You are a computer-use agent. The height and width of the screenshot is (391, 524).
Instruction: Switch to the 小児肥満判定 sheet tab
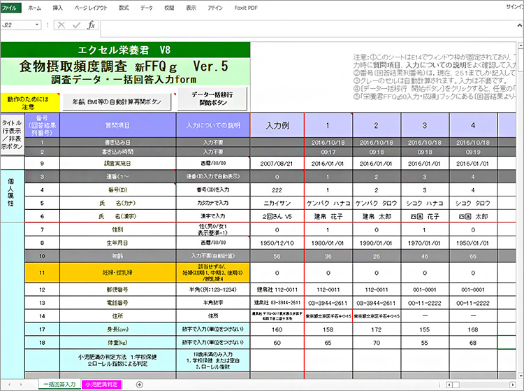pos(101,385)
